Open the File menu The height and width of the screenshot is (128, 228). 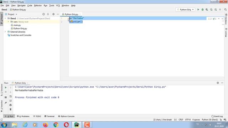click(x=2, y=6)
